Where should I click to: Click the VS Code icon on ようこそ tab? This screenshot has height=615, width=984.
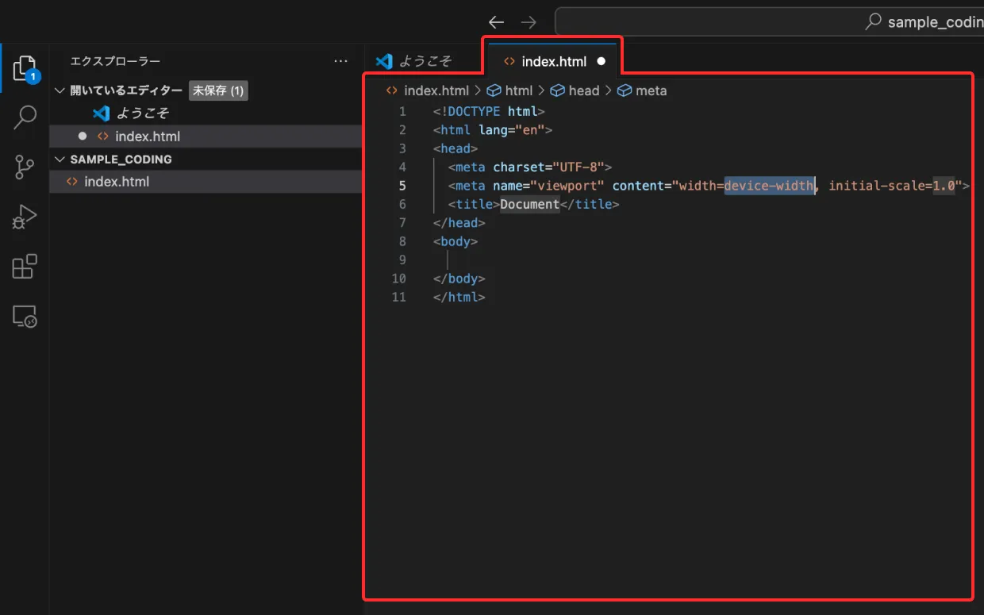pyautogui.click(x=385, y=61)
